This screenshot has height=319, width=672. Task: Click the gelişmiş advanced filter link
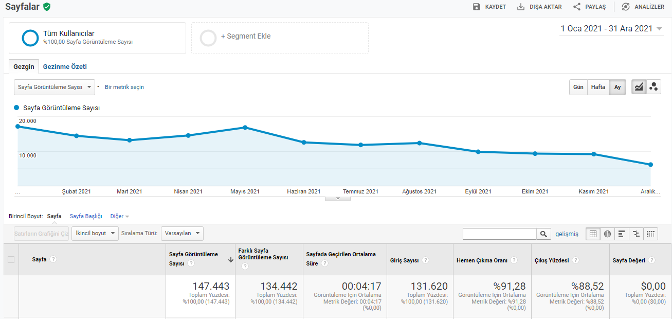(x=567, y=234)
